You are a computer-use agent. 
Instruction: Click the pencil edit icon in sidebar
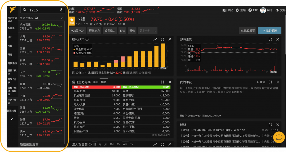click(12, 119)
